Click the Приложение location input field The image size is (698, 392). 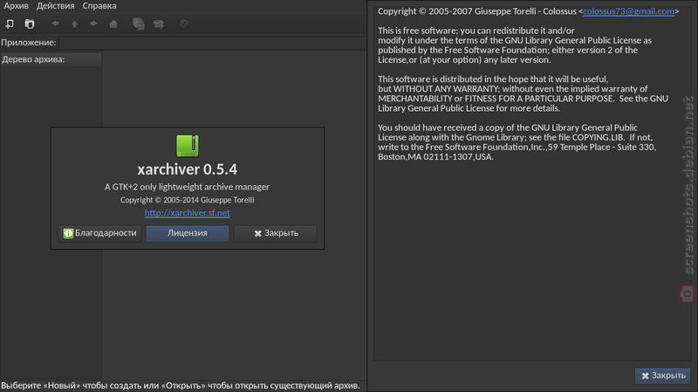pos(213,43)
